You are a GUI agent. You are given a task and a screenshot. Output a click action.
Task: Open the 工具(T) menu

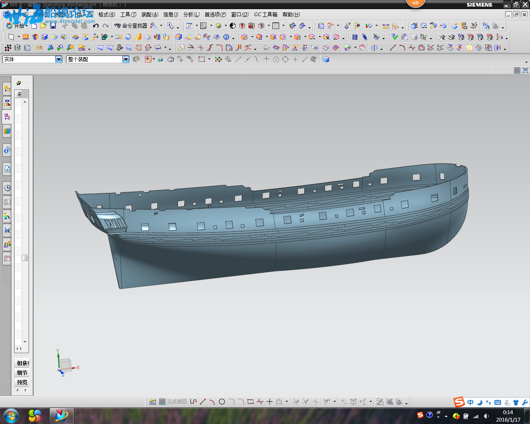128,14
